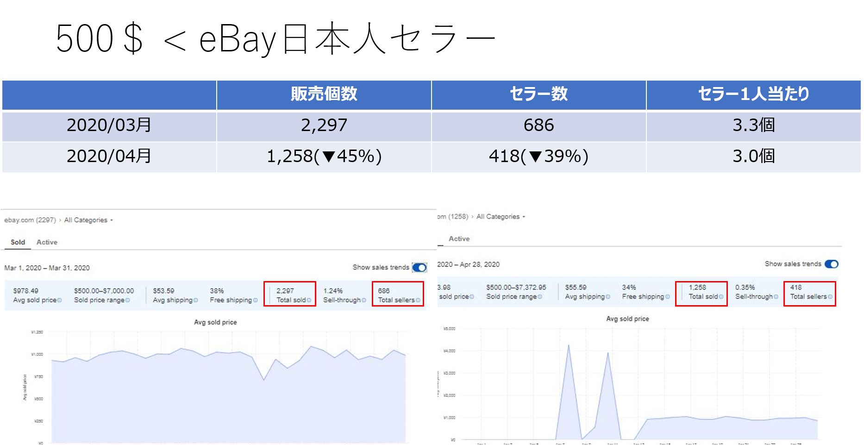The height and width of the screenshot is (445, 864).
Task: Click date range Mar 1, 2020 – Mar 31, 2020
Action: coord(47,268)
